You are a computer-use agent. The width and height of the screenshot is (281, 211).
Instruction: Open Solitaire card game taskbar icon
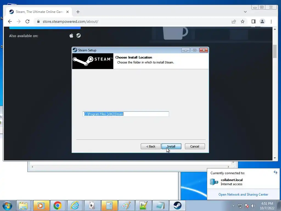coord(92,206)
